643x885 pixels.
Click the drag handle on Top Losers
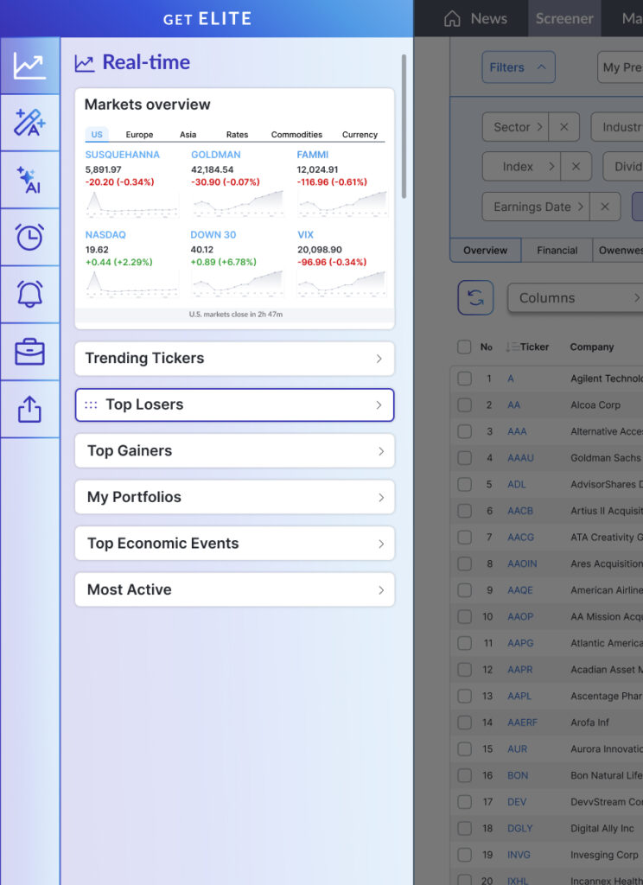(x=91, y=404)
